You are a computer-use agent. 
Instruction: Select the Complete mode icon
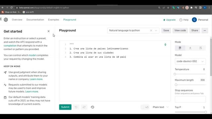(180, 48)
